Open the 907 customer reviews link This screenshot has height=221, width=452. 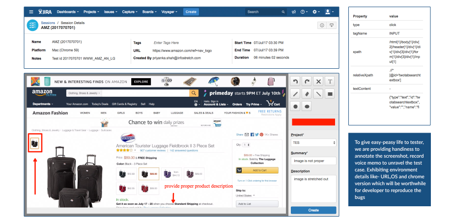click(153, 150)
